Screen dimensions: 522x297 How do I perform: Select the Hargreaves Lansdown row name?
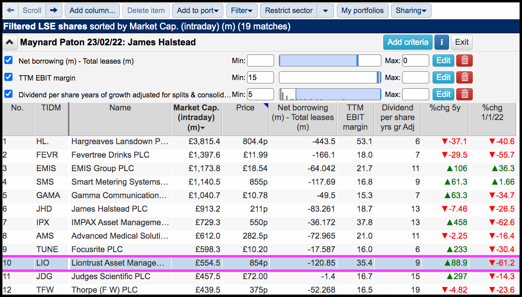tap(120, 142)
